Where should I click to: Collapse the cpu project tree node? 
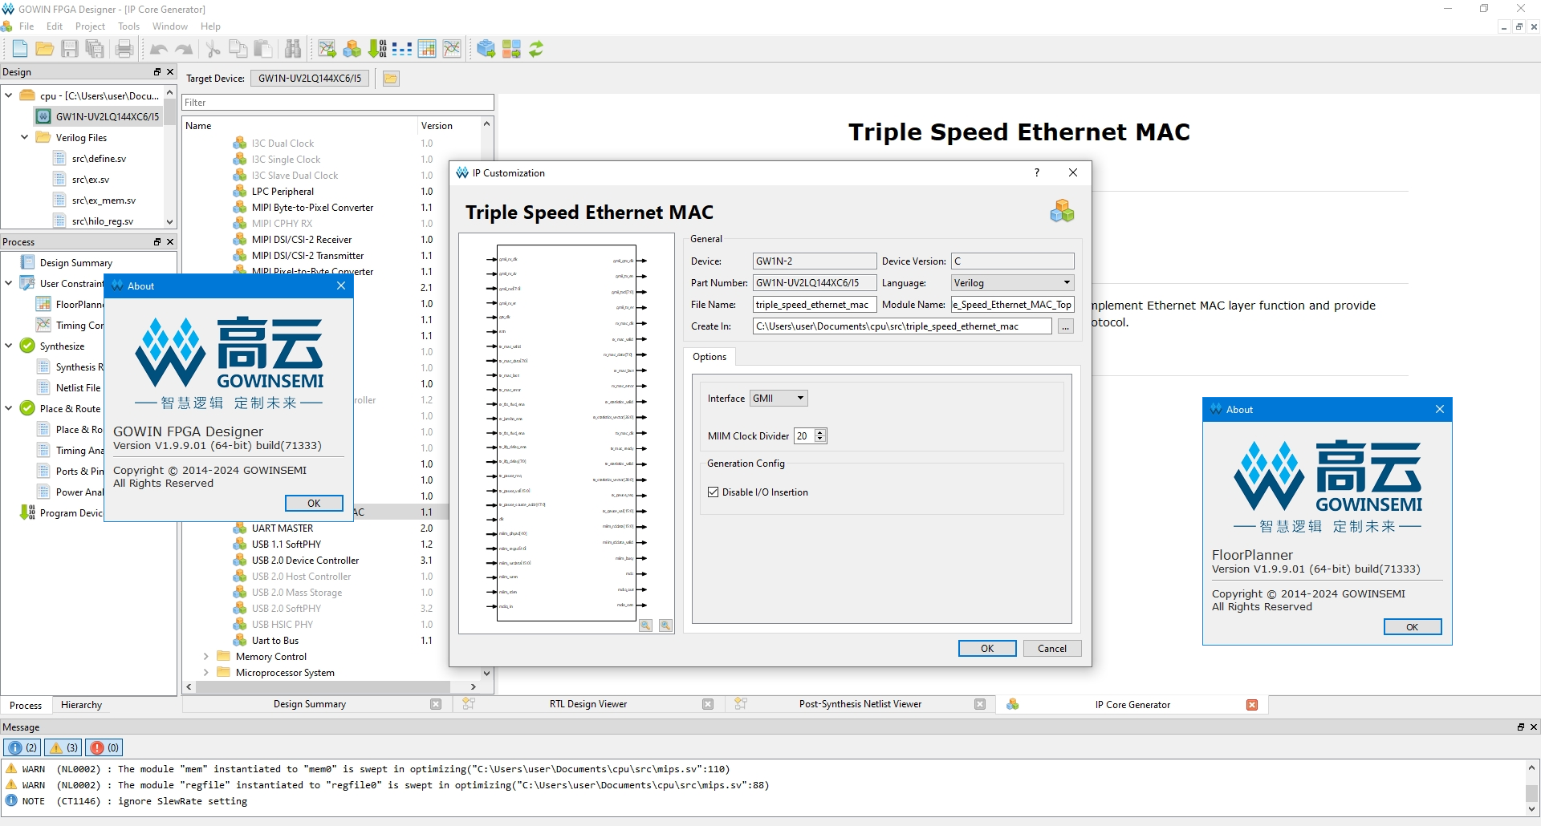(9, 95)
